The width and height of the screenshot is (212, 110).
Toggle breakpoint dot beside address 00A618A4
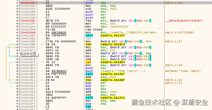17,27
